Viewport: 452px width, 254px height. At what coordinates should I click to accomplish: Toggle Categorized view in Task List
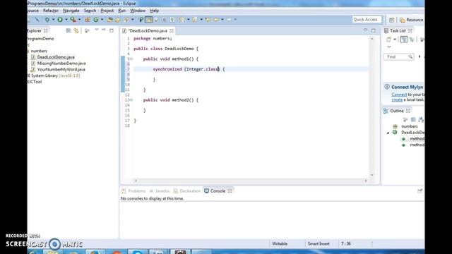(404, 40)
